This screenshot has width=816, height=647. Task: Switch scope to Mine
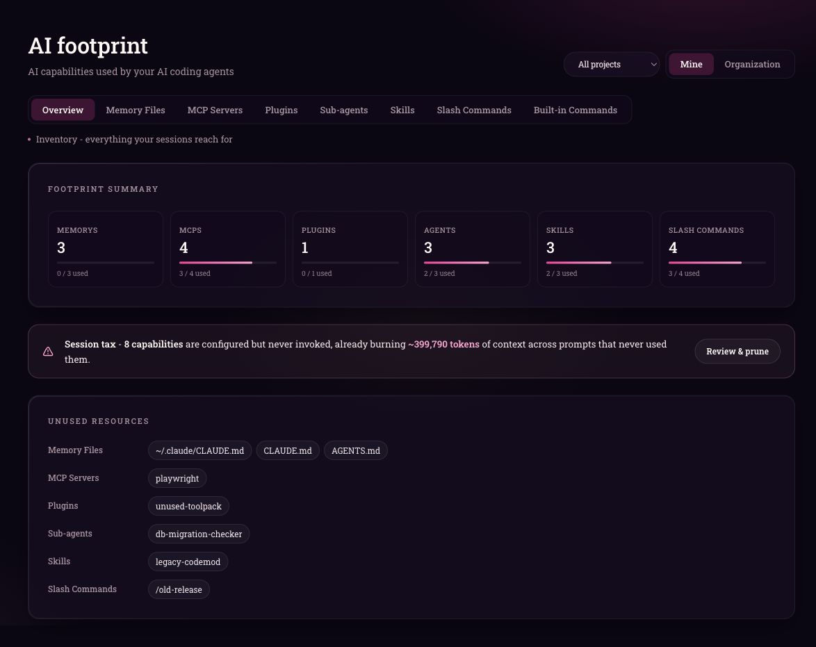(x=691, y=65)
